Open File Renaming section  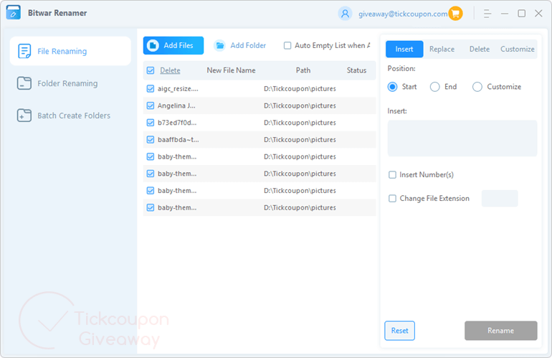click(70, 51)
